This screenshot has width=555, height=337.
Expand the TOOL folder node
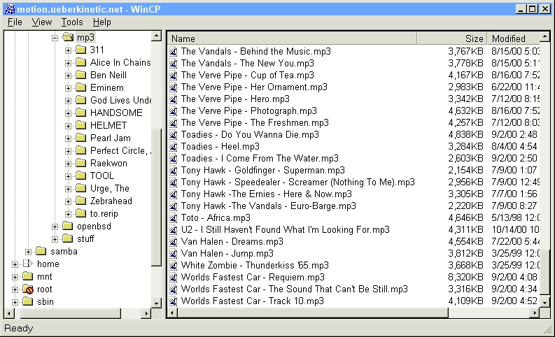coord(68,176)
